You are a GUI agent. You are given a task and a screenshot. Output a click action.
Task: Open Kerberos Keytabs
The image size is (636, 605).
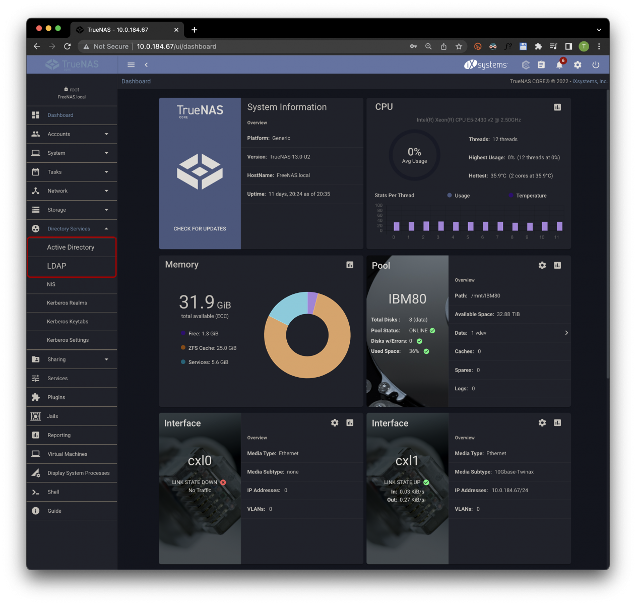[72, 322]
